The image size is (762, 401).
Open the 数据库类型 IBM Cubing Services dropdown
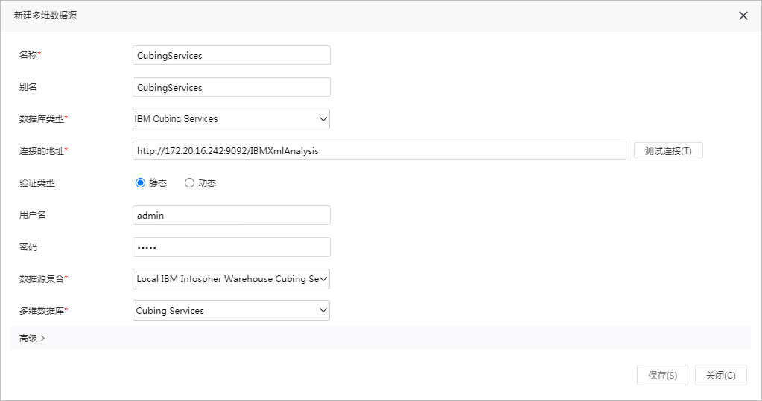pos(232,119)
